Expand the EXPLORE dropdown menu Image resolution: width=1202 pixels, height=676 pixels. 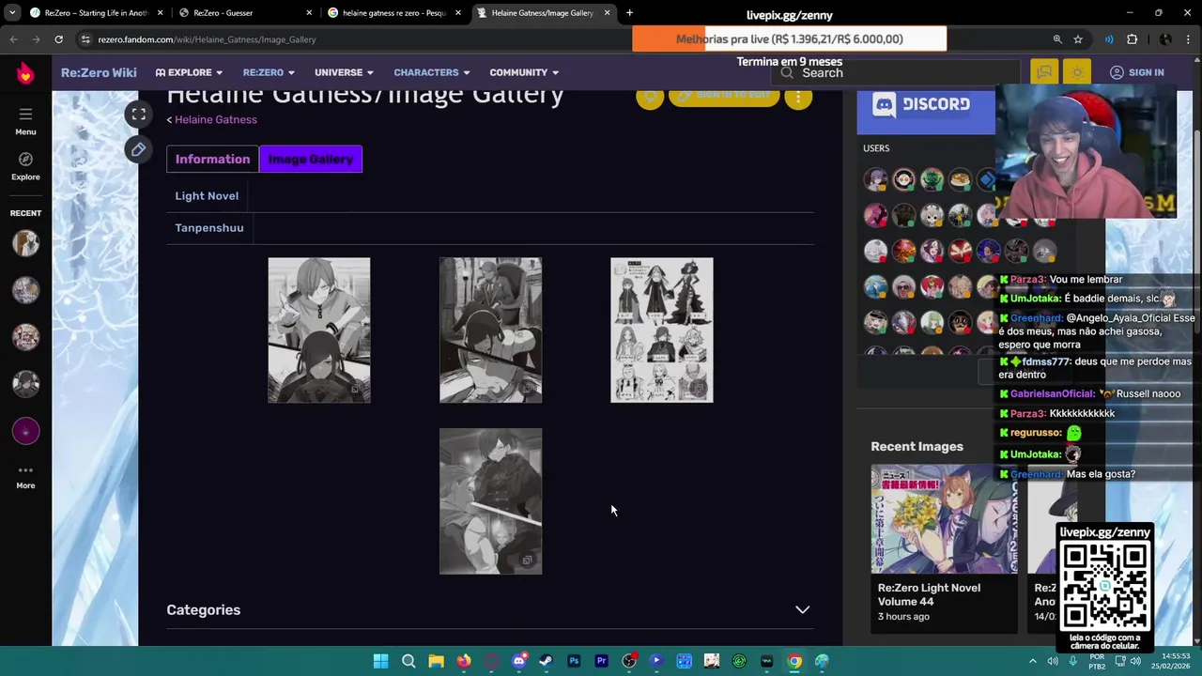[x=189, y=72]
